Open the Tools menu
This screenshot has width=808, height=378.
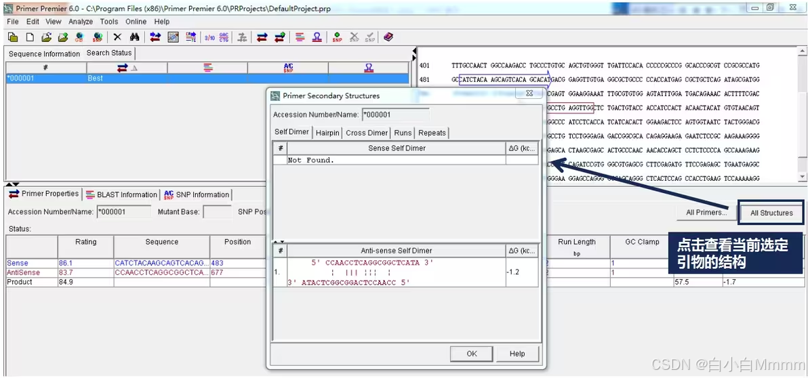coord(109,22)
